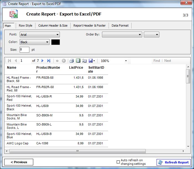The height and width of the screenshot is (169, 194).
Task: Click the HL Road Frame - Black, 58 cell
Action: click(x=19, y=79)
